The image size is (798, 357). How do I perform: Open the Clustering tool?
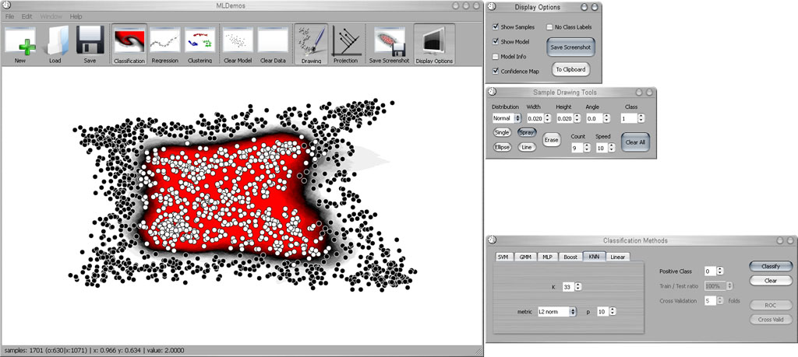pyautogui.click(x=199, y=40)
